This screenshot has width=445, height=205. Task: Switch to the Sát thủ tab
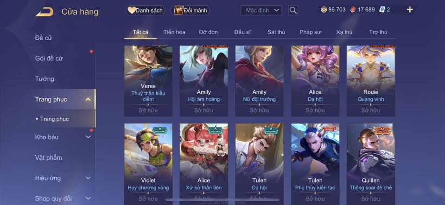pyautogui.click(x=276, y=32)
